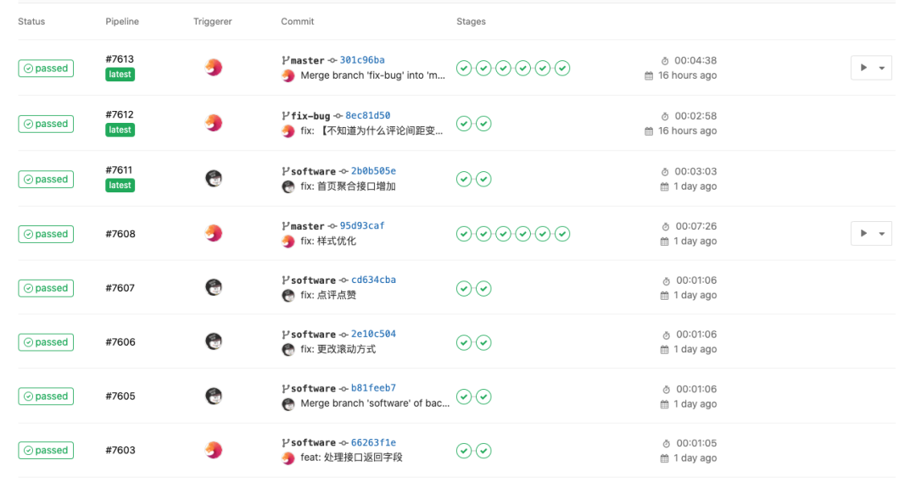Click first stage icon of pipeline #7605
This screenshot has height=488, width=916.
[x=464, y=397]
